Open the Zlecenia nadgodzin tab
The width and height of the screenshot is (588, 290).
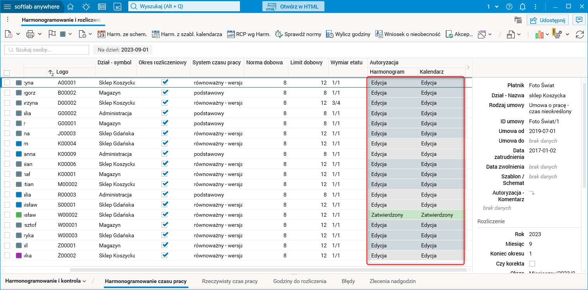pyautogui.click(x=393, y=281)
